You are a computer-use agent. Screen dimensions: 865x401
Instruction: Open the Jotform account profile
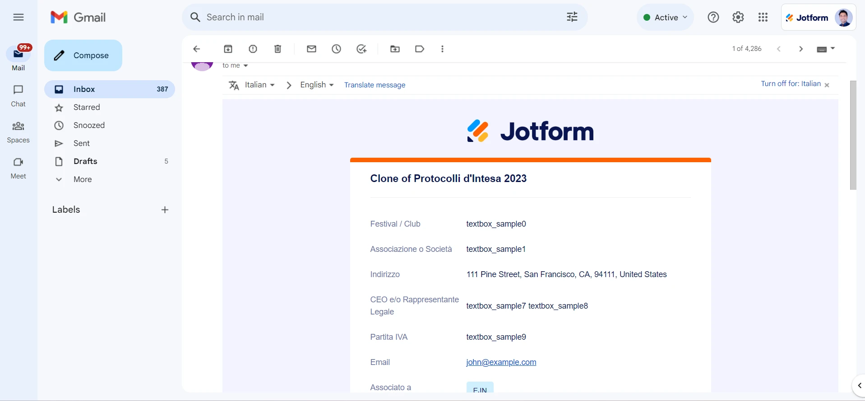pyautogui.click(x=819, y=18)
